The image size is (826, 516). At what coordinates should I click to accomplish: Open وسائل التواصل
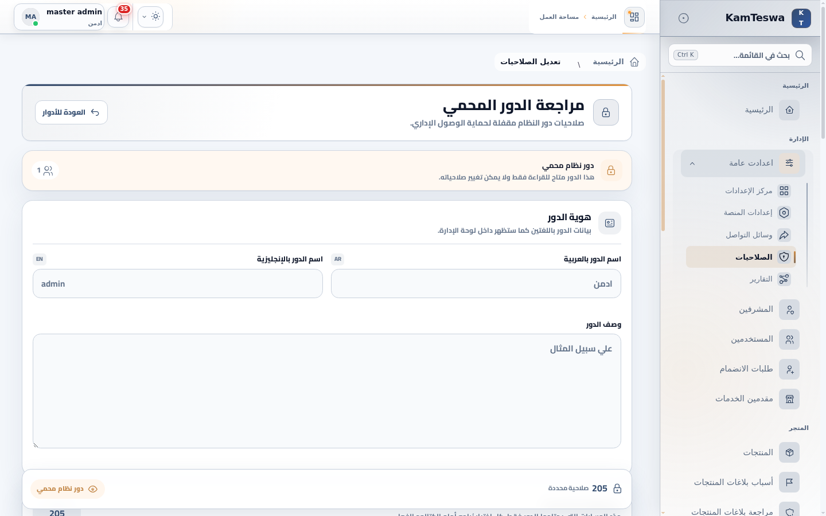741,235
